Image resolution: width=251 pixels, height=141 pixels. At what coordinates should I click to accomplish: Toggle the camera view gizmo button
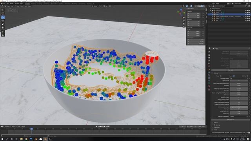(184, 23)
